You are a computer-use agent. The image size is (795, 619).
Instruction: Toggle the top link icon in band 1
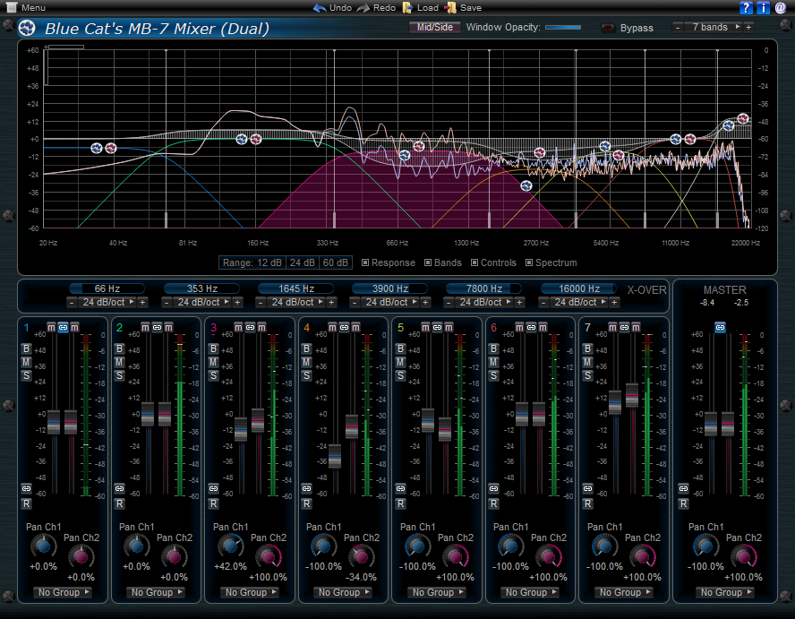click(x=63, y=328)
